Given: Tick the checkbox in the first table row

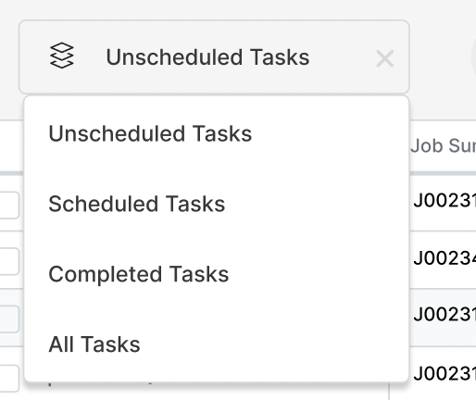Looking at the screenshot, I should (9, 206).
